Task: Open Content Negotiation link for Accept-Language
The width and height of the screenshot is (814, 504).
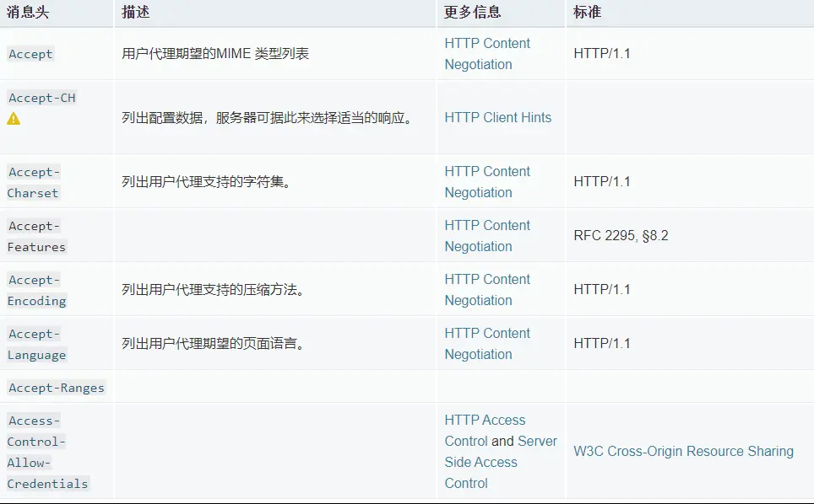Action: (487, 344)
